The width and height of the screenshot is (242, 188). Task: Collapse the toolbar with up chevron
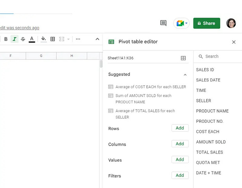coord(97,39)
